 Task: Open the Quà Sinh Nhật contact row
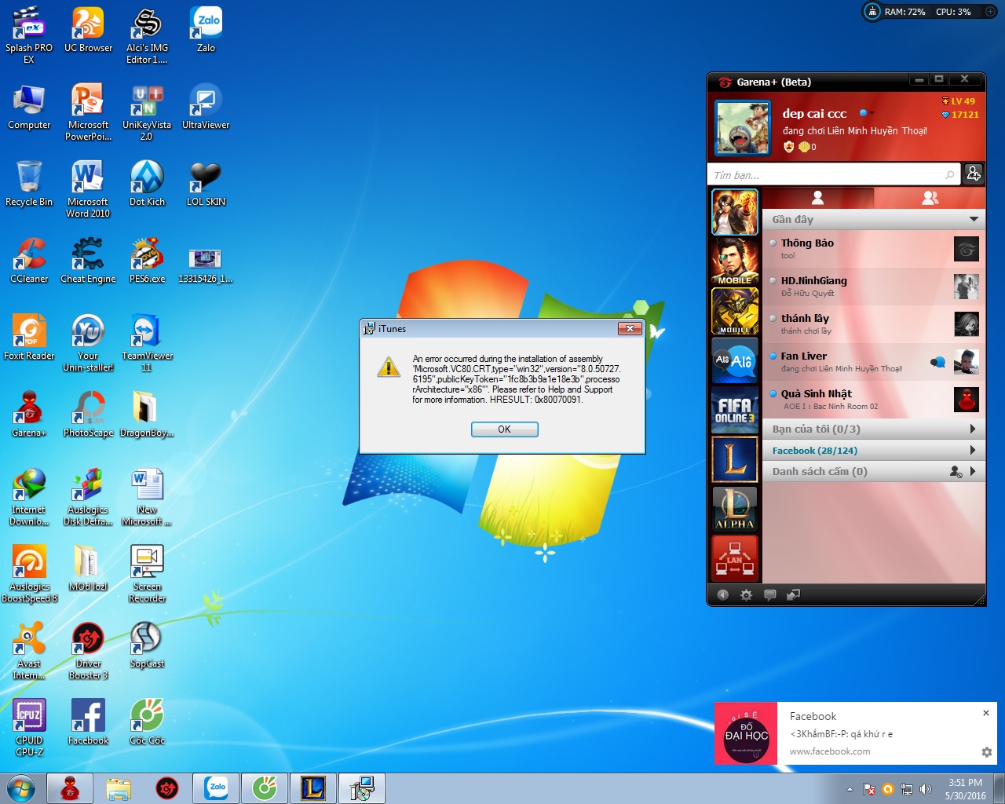coord(874,400)
